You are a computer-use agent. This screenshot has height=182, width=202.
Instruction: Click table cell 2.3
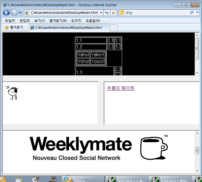click(x=118, y=69)
